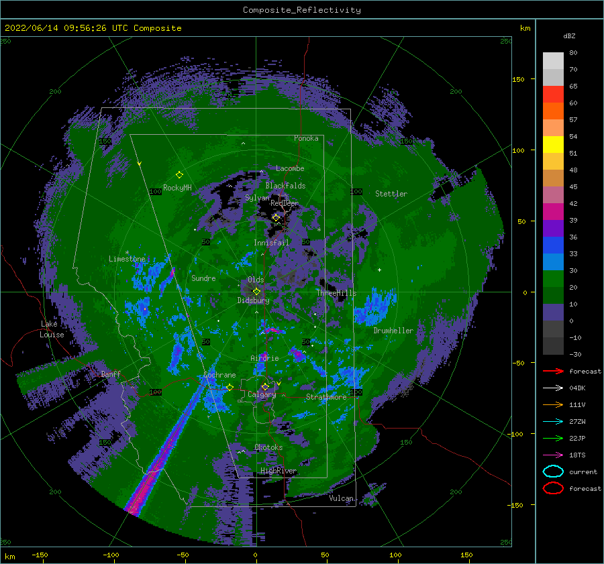
Task: Select the Cochrane label
Action: click(219, 375)
